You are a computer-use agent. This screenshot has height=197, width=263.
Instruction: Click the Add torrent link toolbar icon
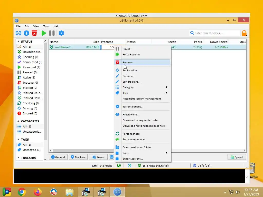[x=18, y=33]
